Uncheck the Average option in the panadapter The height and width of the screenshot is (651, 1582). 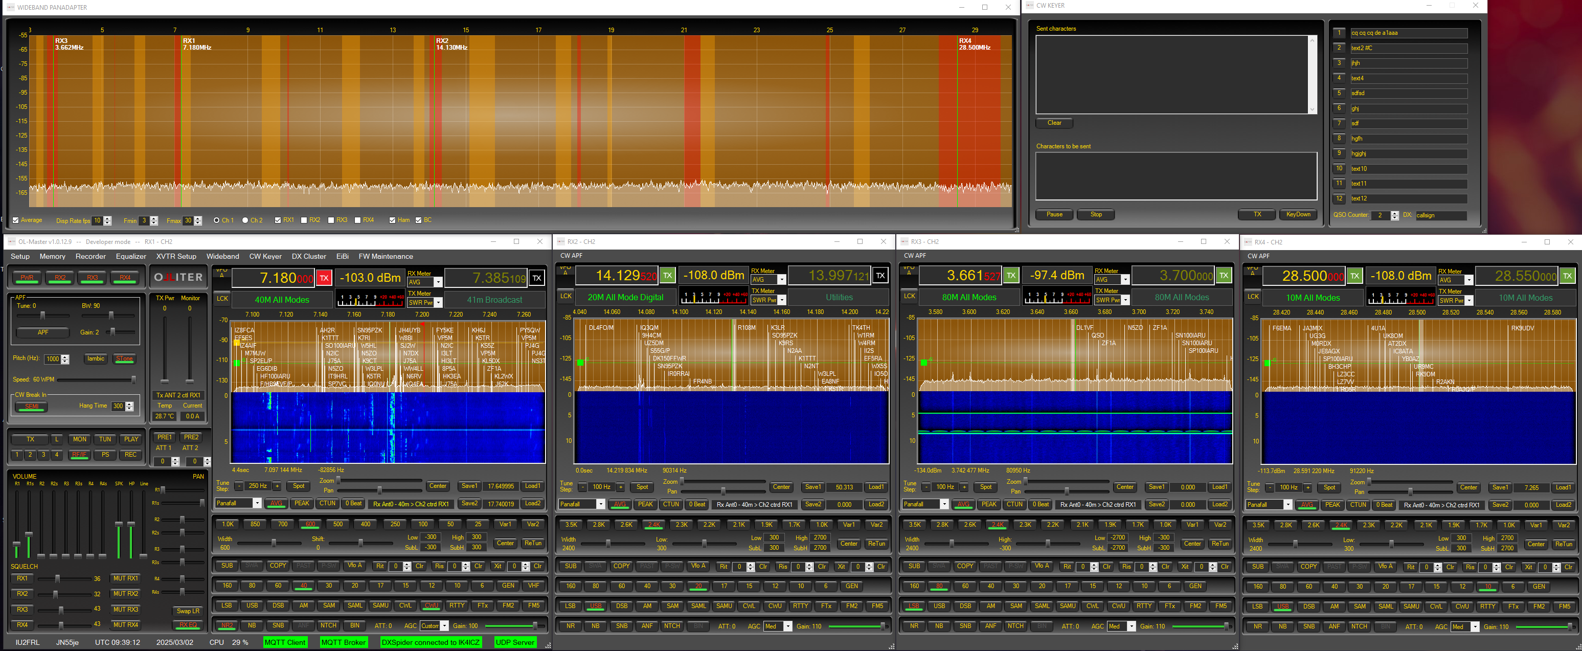16,220
